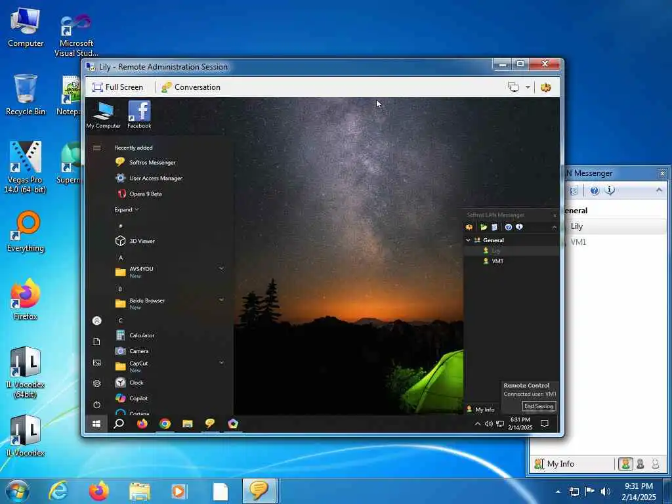Screen dimensions: 672x504
Task: Open Calculator from the Start menu
Action: (x=135, y=335)
